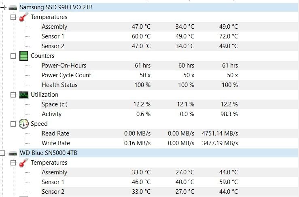Image resolution: width=299 pixels, height=197 pixels.
Task: Collapse the Samsung SSD 990 EVO node
Action: [x=2, y=8]
